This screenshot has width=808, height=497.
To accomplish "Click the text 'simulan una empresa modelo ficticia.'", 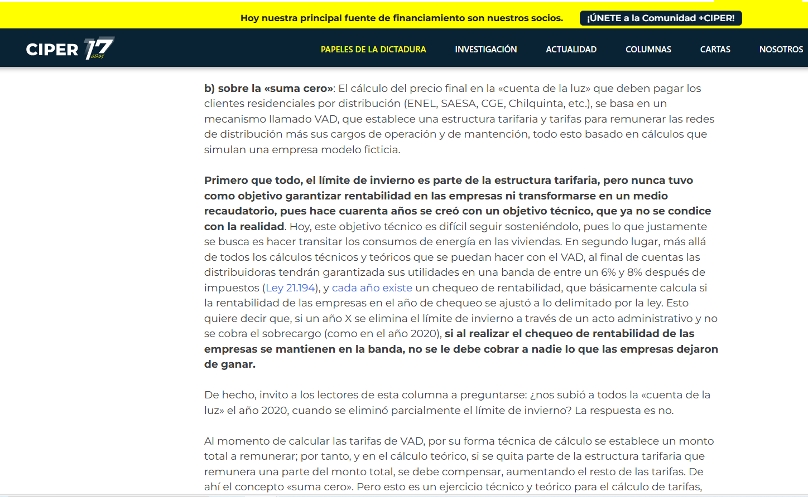I will [x=302, y=149].
